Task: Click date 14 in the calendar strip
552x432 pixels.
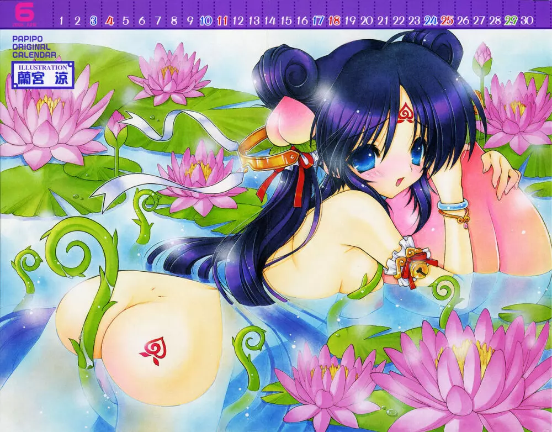Action: point(270,21)
